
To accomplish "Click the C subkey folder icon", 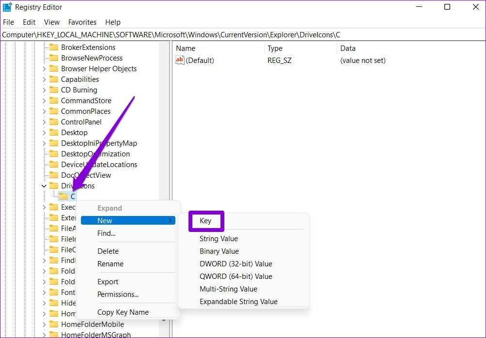I will (63, 197).
